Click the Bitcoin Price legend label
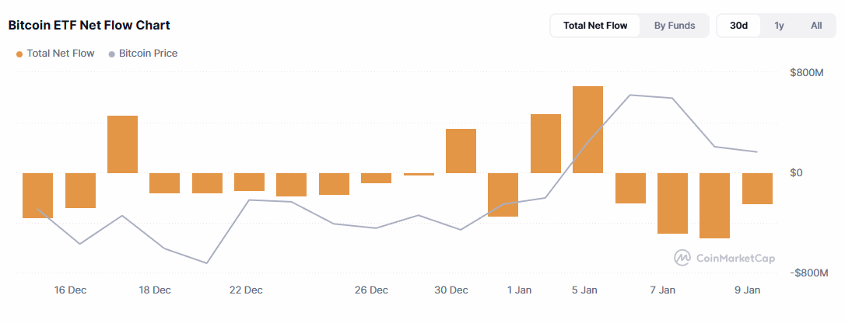The width and height of the screenshot is (845, 323). point(148,54)
